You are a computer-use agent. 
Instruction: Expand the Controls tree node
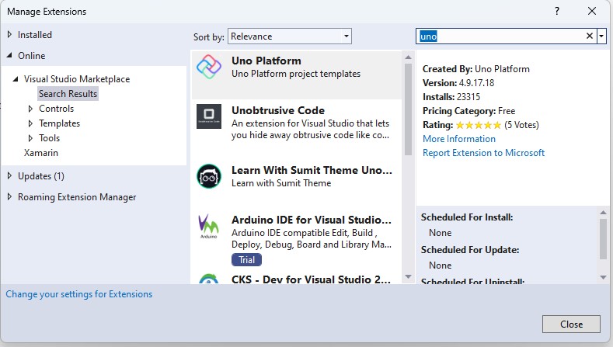tap(30, 109)
